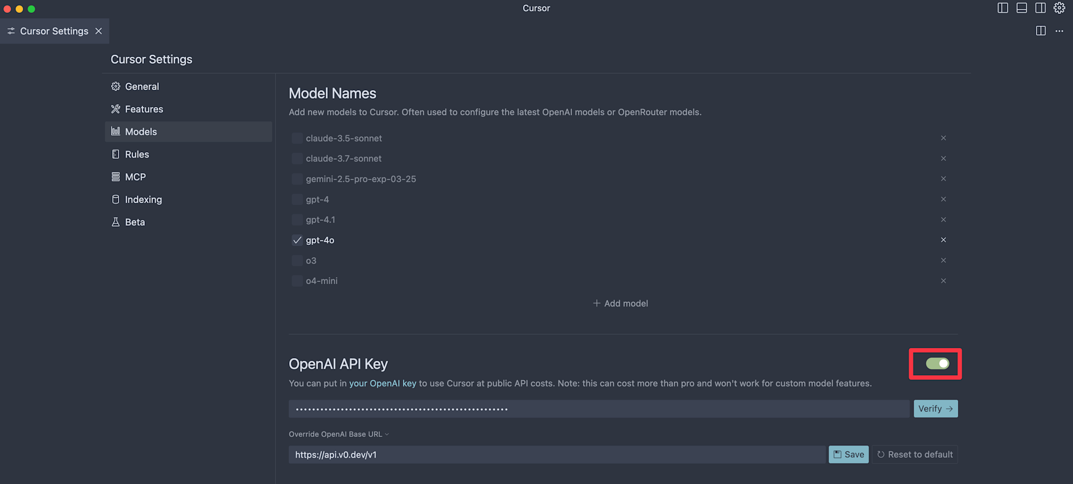The height and width of the screenshot is (484, 1073).
Task: Open settings gear icon in title bar
Action: coord(1059,8)
